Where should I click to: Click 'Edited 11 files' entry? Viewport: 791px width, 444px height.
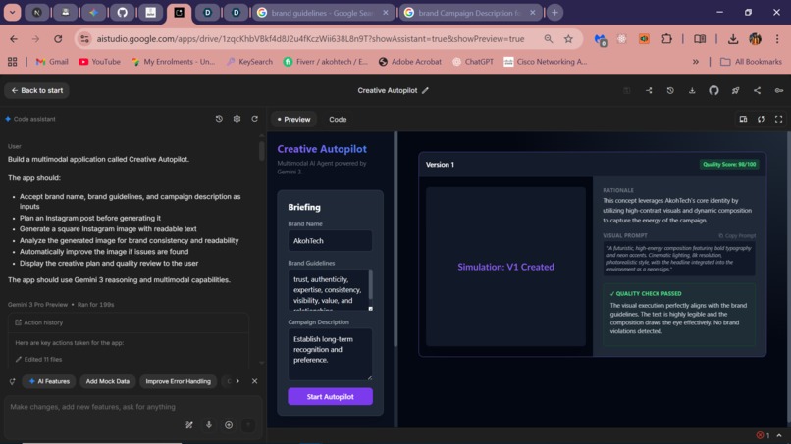[38, 360]
